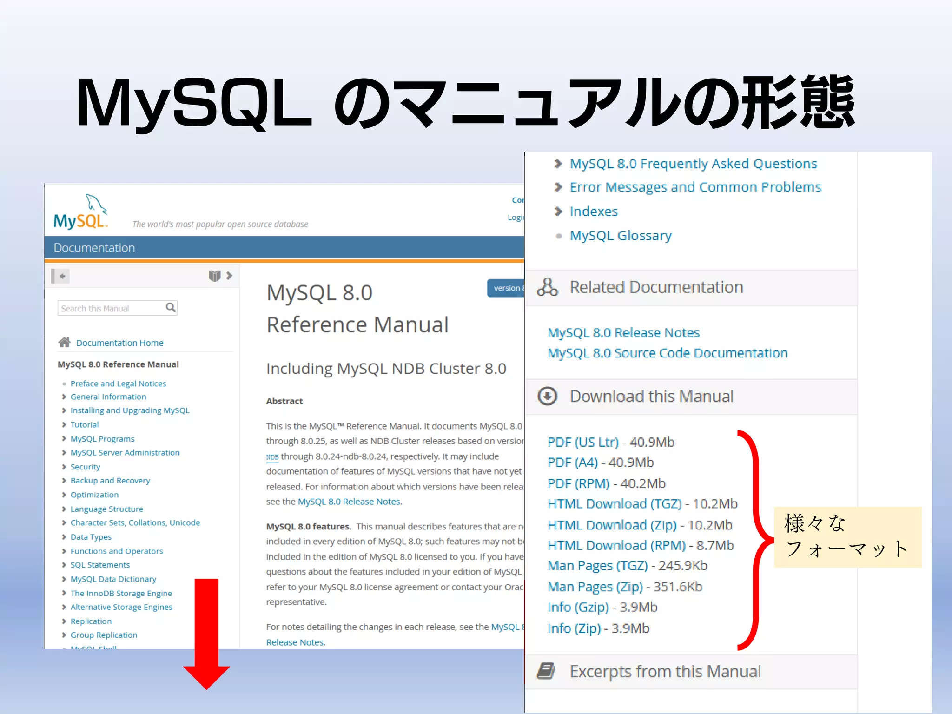952x714 pixels.
Task: Click the Related Documentation icon
Action: click(x=547, y=287)
